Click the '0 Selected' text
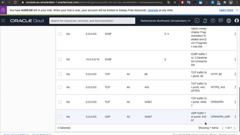The height and width of the screenshot is (135, 240). tap(64, 128)
